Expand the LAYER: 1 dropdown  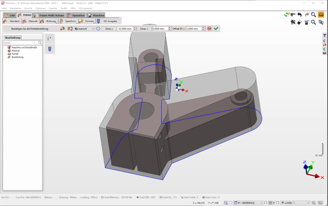308,203
